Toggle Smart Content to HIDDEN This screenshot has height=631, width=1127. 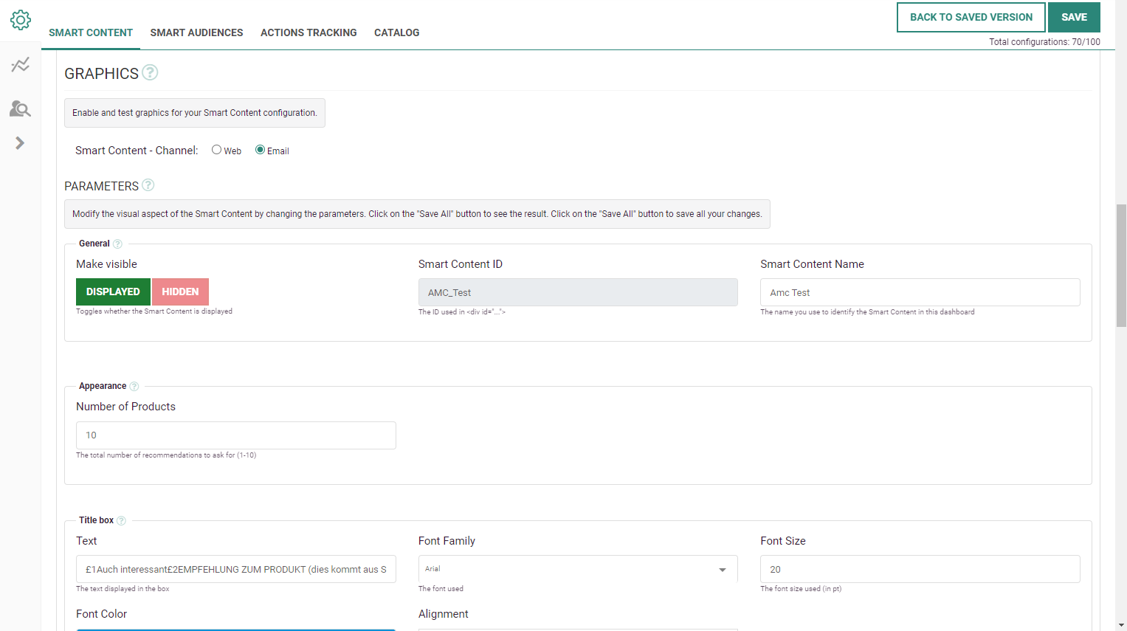[180, 292]
